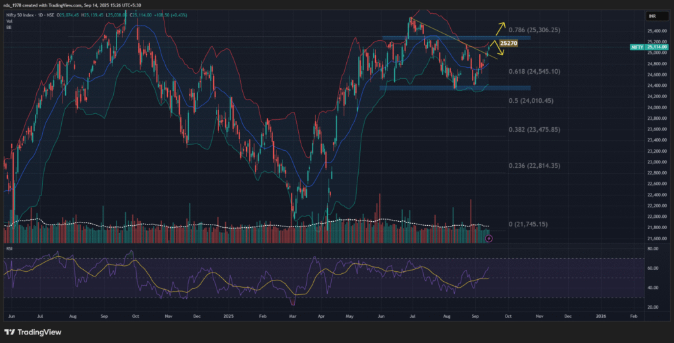Click the 2025 year marker on time axis
This screenshot has width=674, height=343.
pyautogui.click(x=227, y=317)
